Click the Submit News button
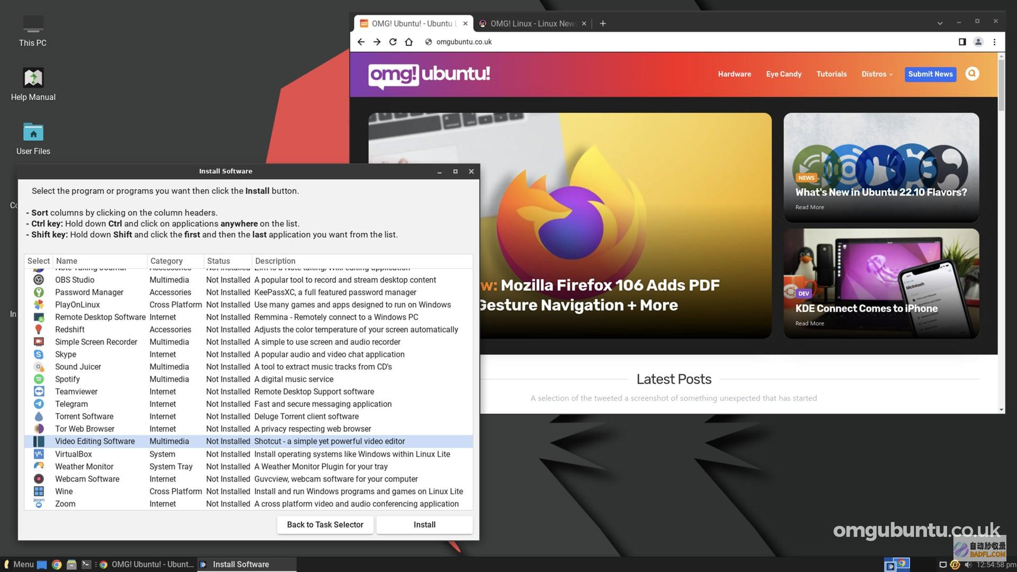1017x572 pixels. pos(930,74)
